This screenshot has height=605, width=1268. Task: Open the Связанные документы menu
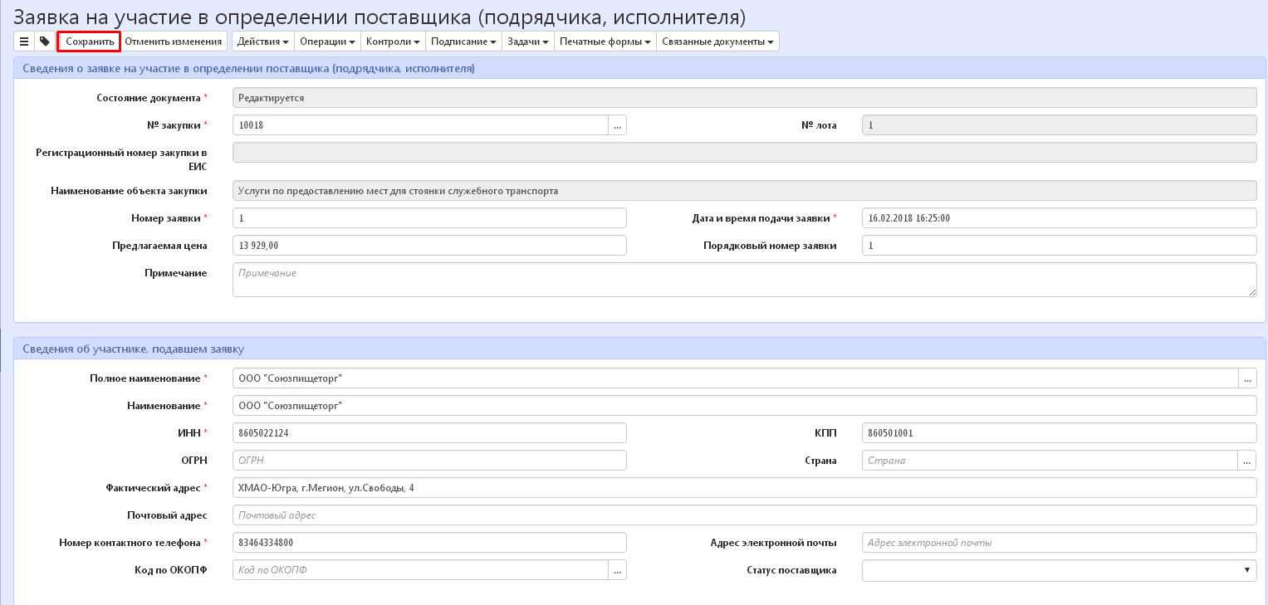[x=717, y=41]
